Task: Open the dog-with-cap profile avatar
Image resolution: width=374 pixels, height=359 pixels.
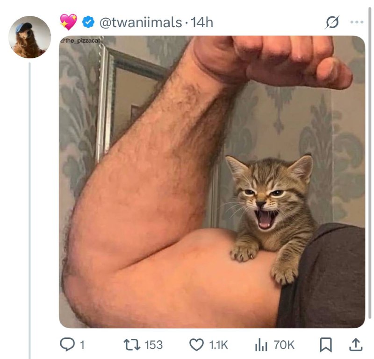Action: click(30, 37)
